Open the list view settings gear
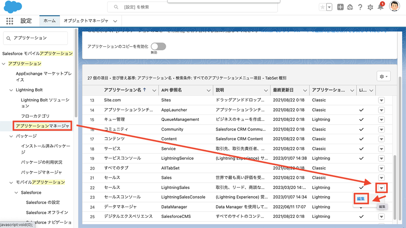 tap(384, 77)
